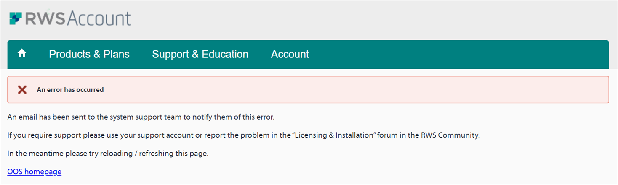Click the 'An email has been sent' sentence

coord(141,117)
